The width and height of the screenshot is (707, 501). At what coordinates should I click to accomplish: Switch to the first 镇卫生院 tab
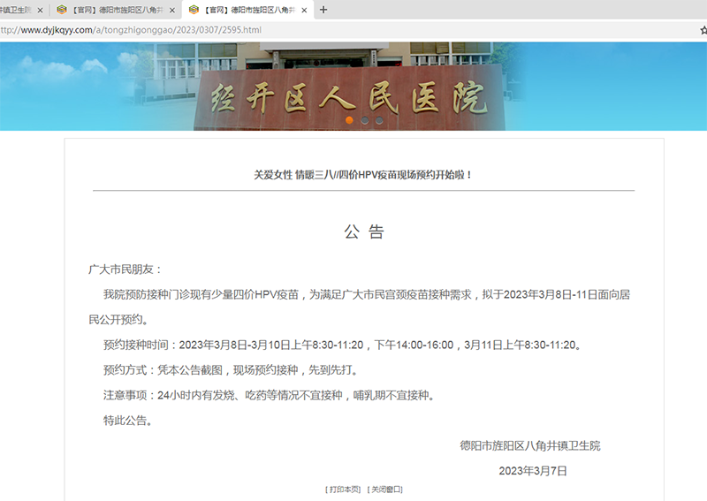click(16, 11)
